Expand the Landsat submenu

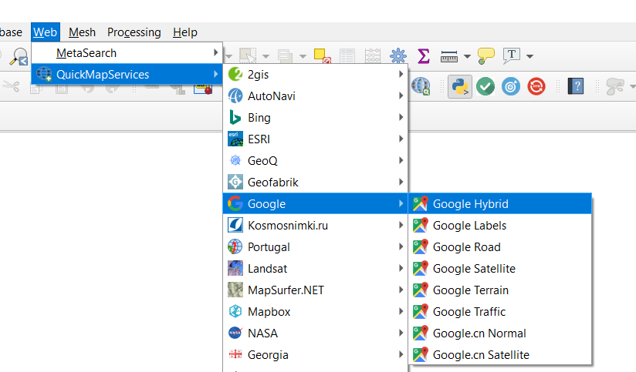click(x=316, y=268)
